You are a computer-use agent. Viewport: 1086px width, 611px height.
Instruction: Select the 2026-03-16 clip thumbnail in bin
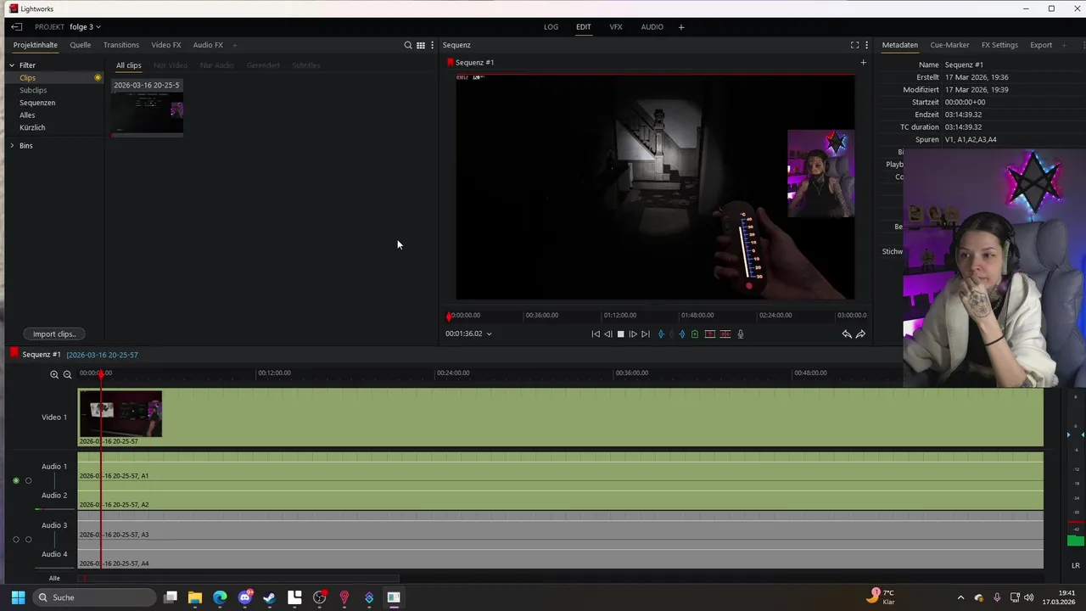[147, 114]
